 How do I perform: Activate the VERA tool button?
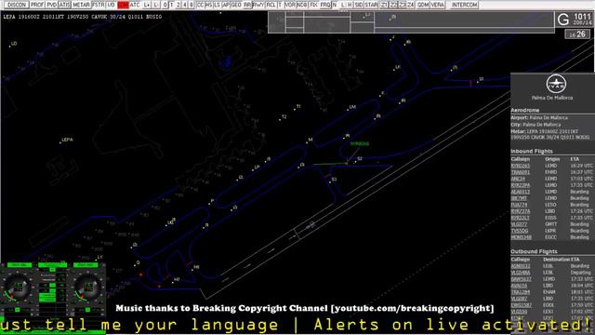tap(438, 5)
